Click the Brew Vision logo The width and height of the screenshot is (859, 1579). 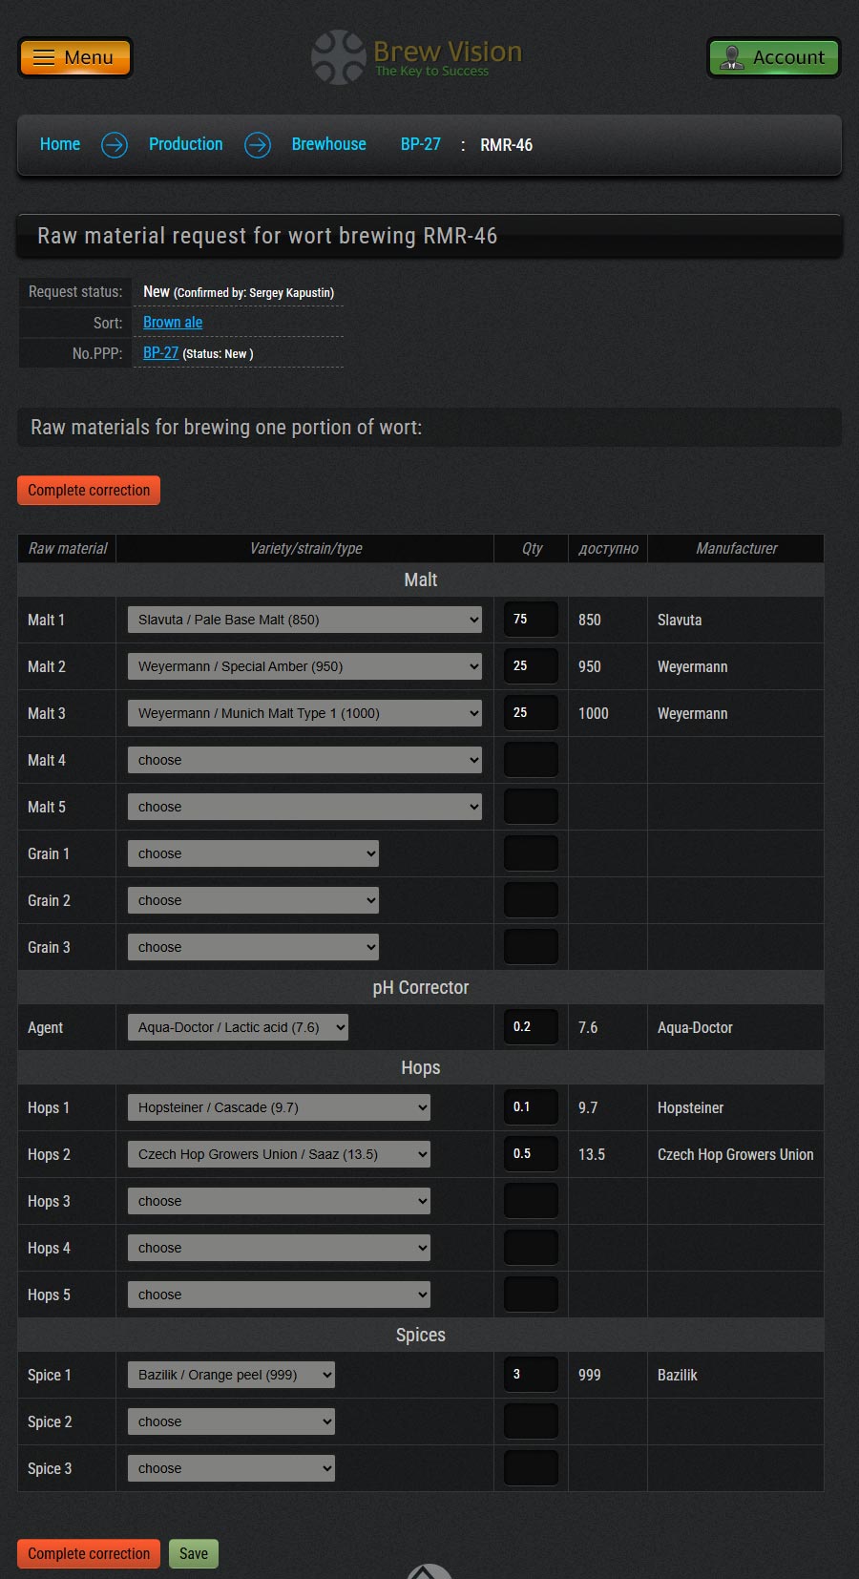pyautogui.click(x=418, y=57)
